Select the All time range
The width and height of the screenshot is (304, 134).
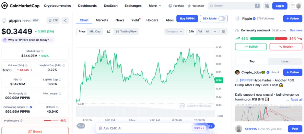(207, 31)
